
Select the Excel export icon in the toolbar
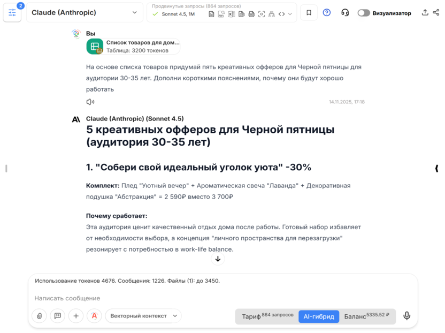tap(232, 14)
